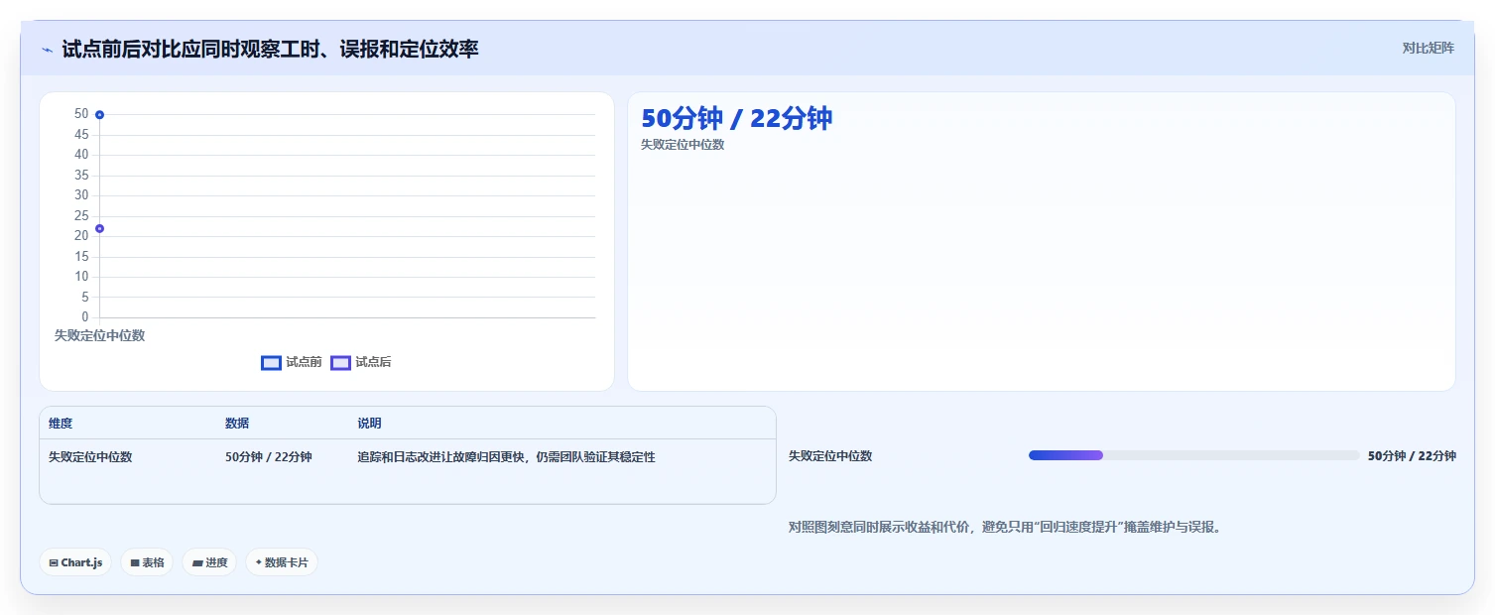Click the 说明 column header
This screenshot has height=615, width=1495.
[369, 424]
